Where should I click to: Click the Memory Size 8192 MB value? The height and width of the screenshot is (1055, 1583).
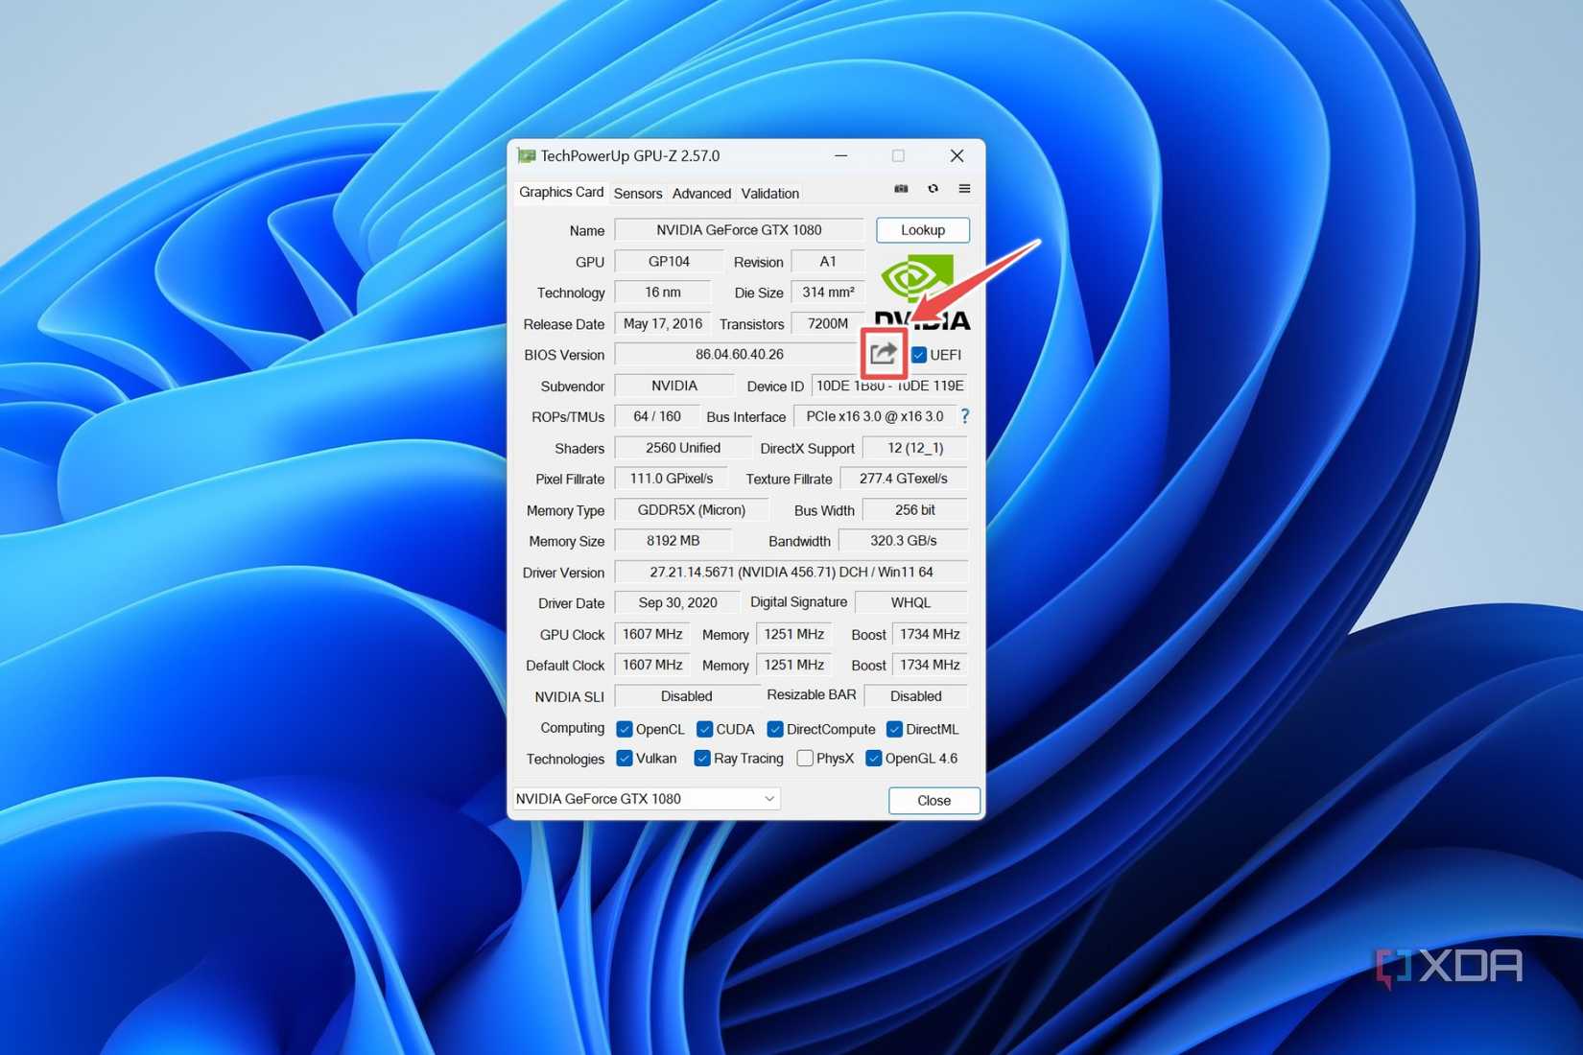673,541
